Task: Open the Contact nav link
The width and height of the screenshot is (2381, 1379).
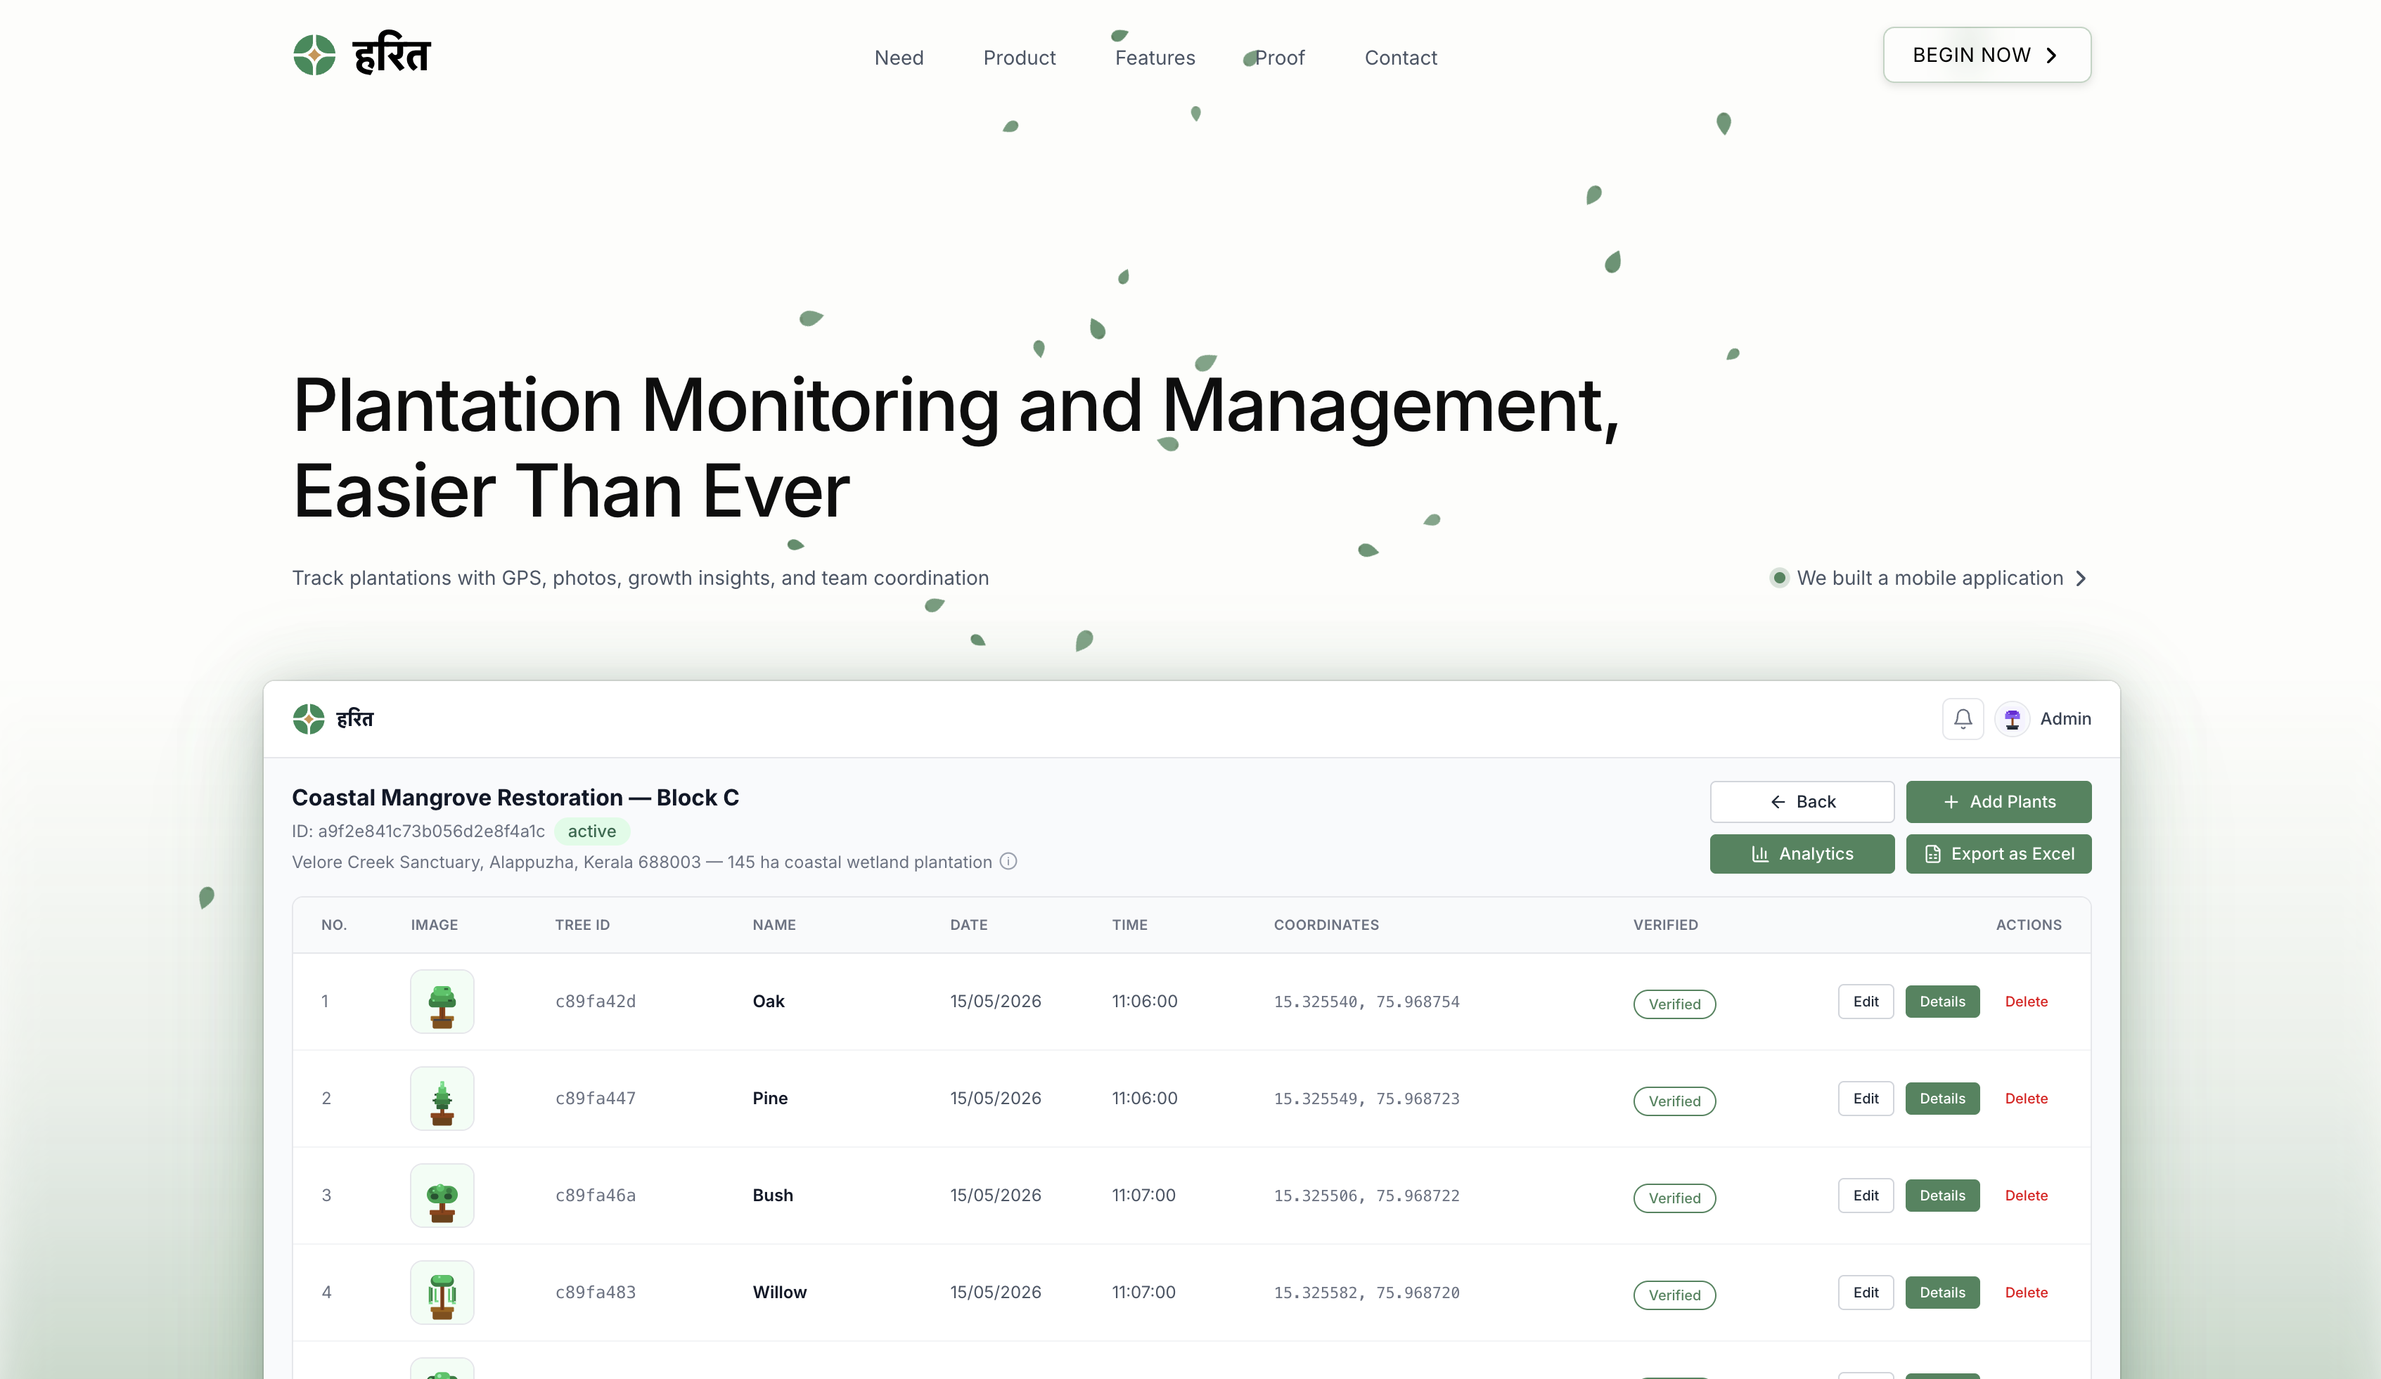Action: point(1400,58)
